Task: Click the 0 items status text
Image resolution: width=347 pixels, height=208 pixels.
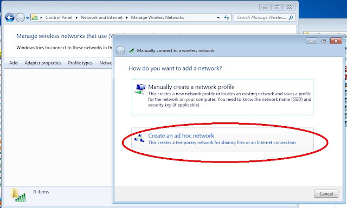Action: point(41,192)
